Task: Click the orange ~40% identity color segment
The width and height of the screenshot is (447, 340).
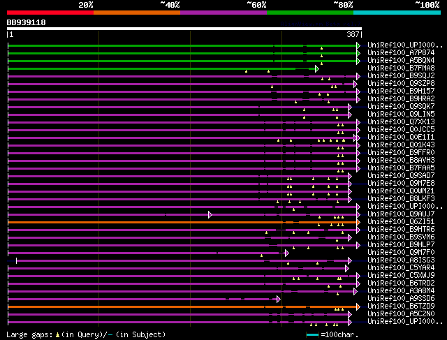Action: pyautogui.click(x=137, y=13)
